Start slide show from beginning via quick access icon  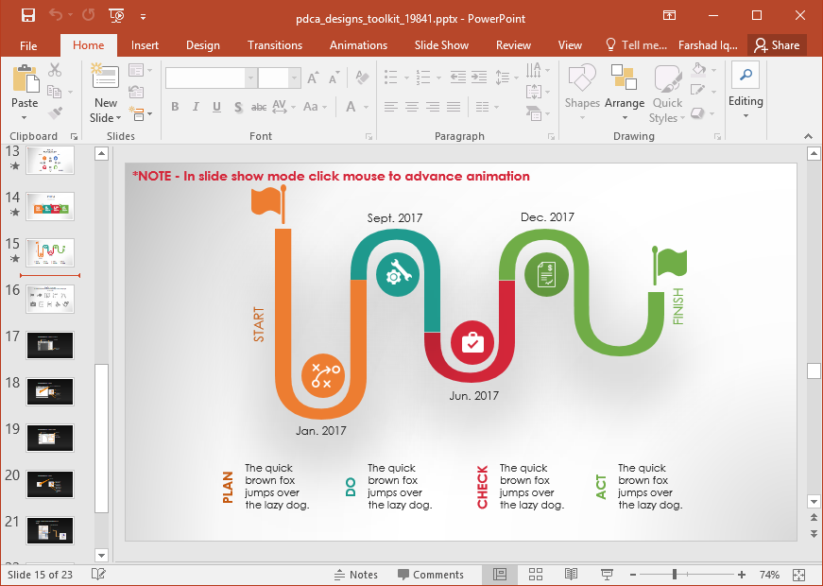[116, 16]
